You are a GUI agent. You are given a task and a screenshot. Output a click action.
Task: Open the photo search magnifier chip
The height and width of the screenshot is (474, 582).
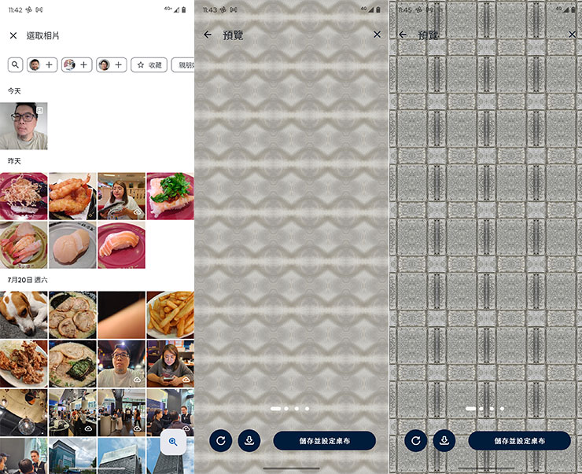pos(15,65)
